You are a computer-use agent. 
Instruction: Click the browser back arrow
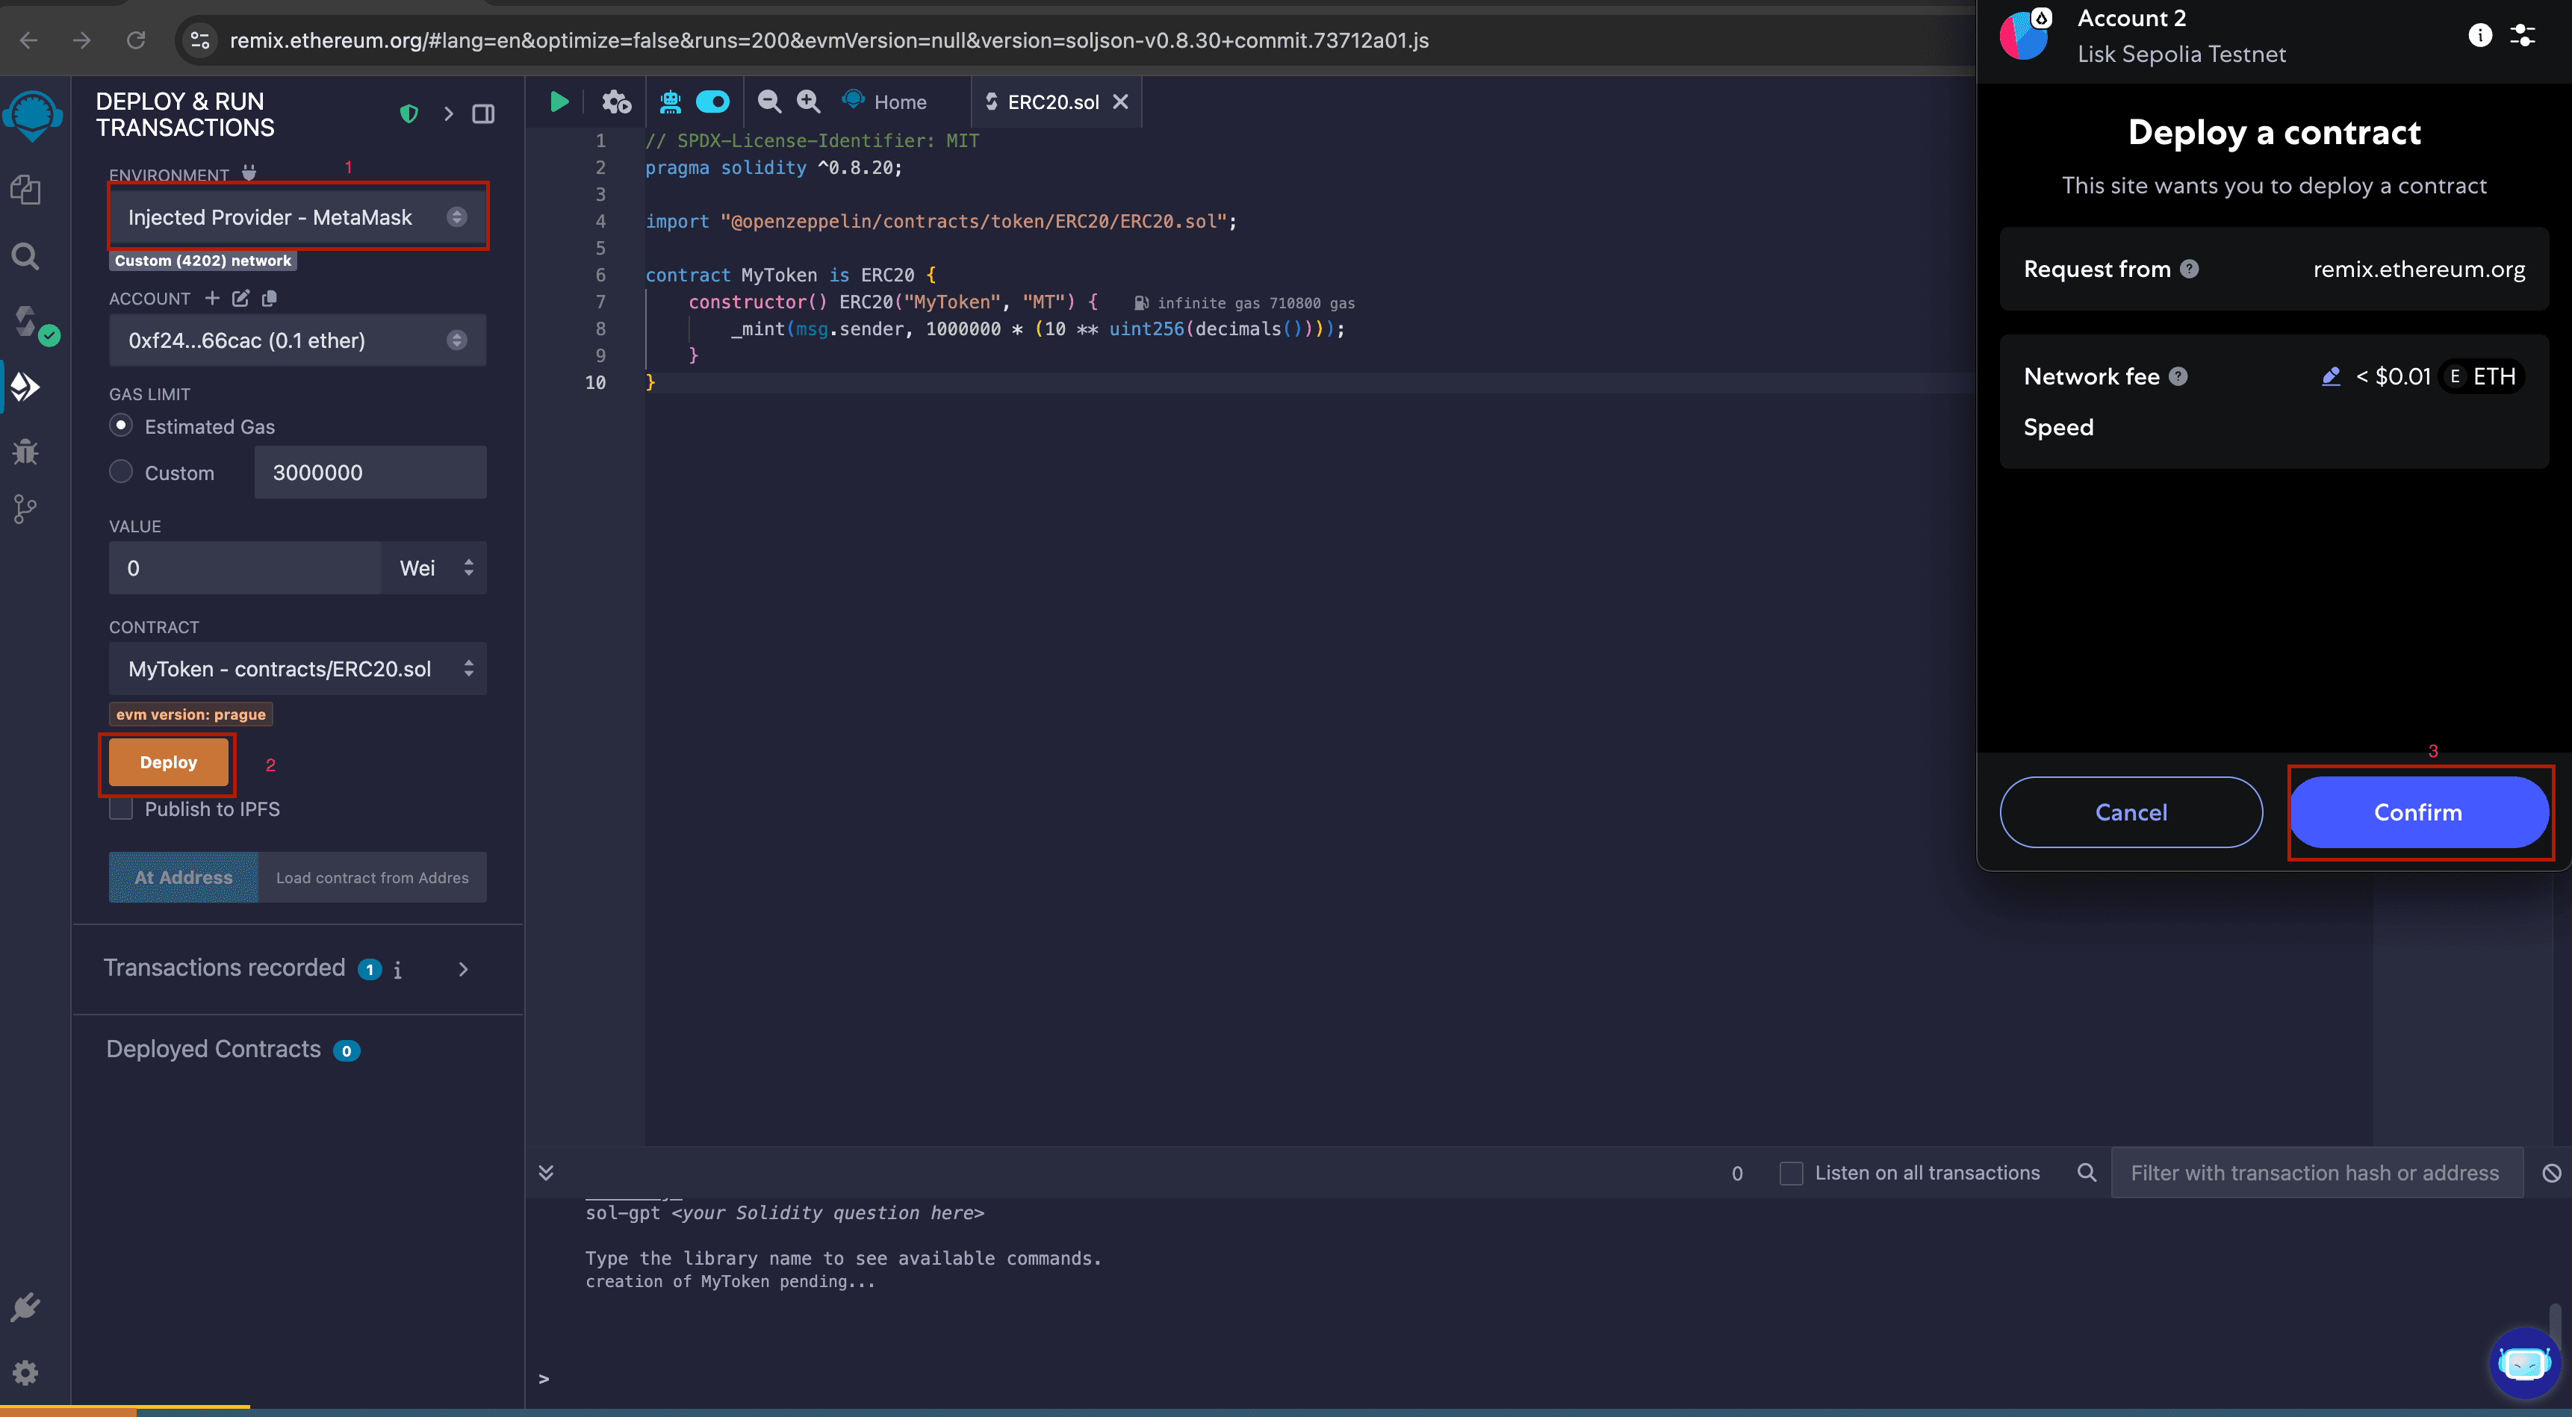click(29, 40)
